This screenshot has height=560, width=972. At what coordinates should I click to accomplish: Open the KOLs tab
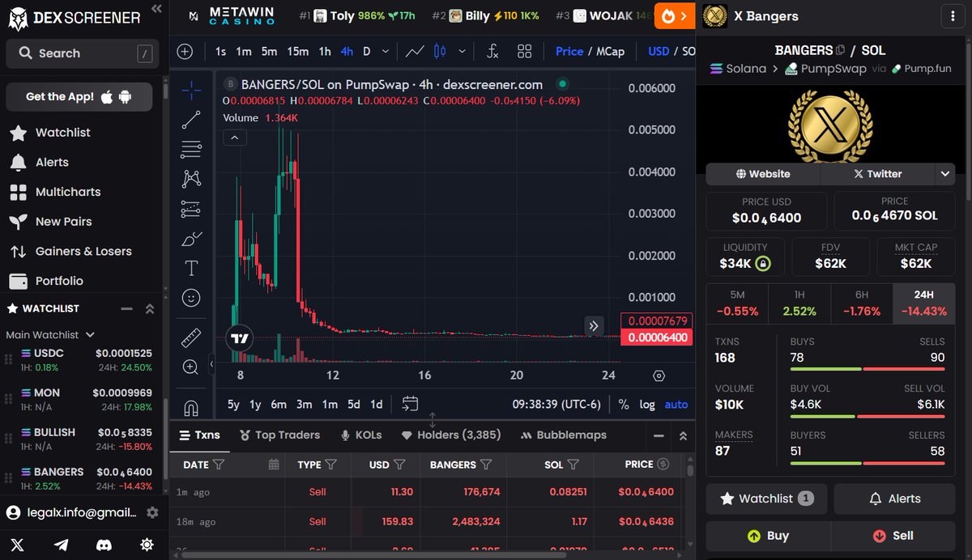[x=361, y=435]
